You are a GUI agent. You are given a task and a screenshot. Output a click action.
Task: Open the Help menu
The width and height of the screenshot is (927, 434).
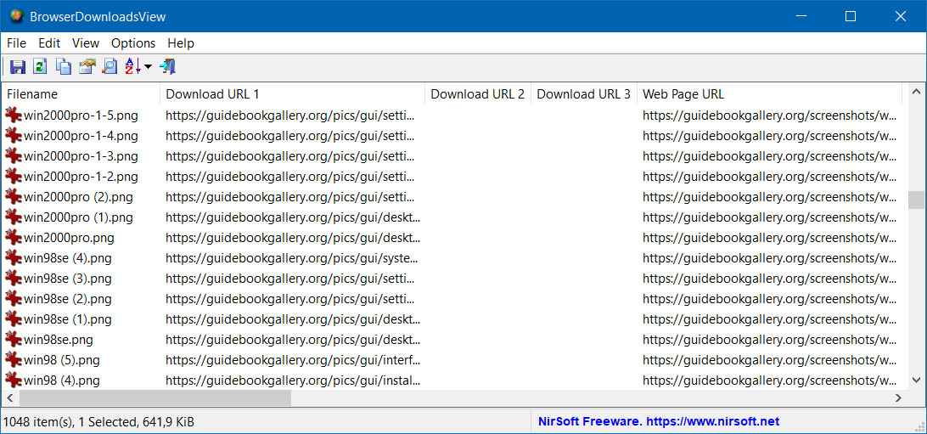[x=180, y=43]
